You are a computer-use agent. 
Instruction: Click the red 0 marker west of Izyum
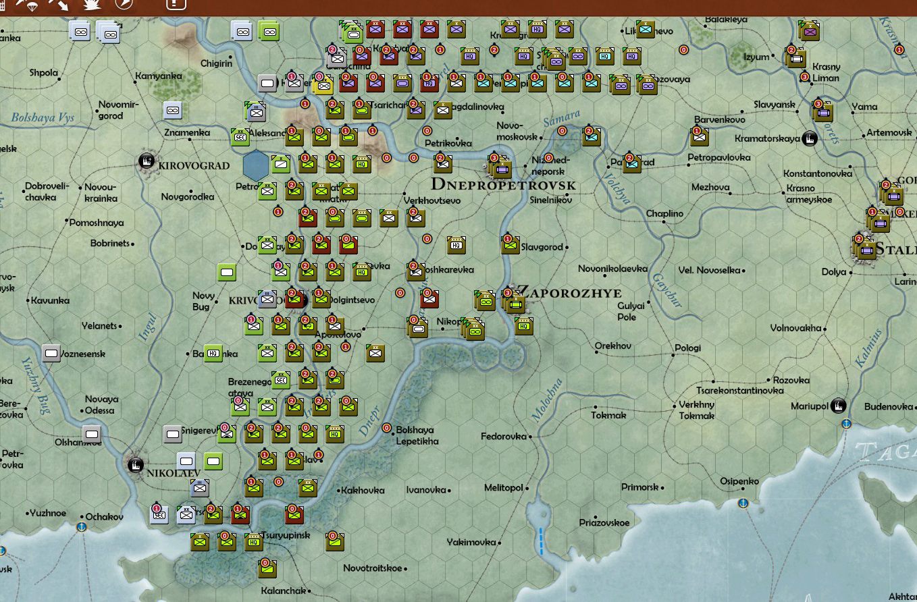(683, 50)
